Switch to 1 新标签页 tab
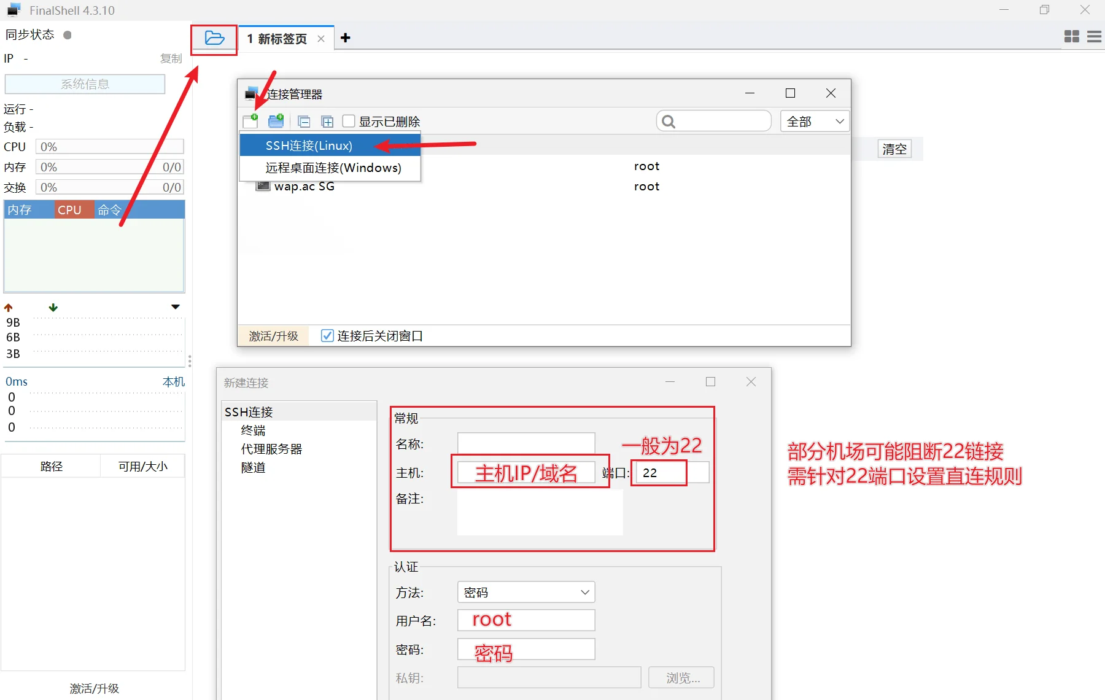Viewport: 1105px width, 700px height. [286, 38]
